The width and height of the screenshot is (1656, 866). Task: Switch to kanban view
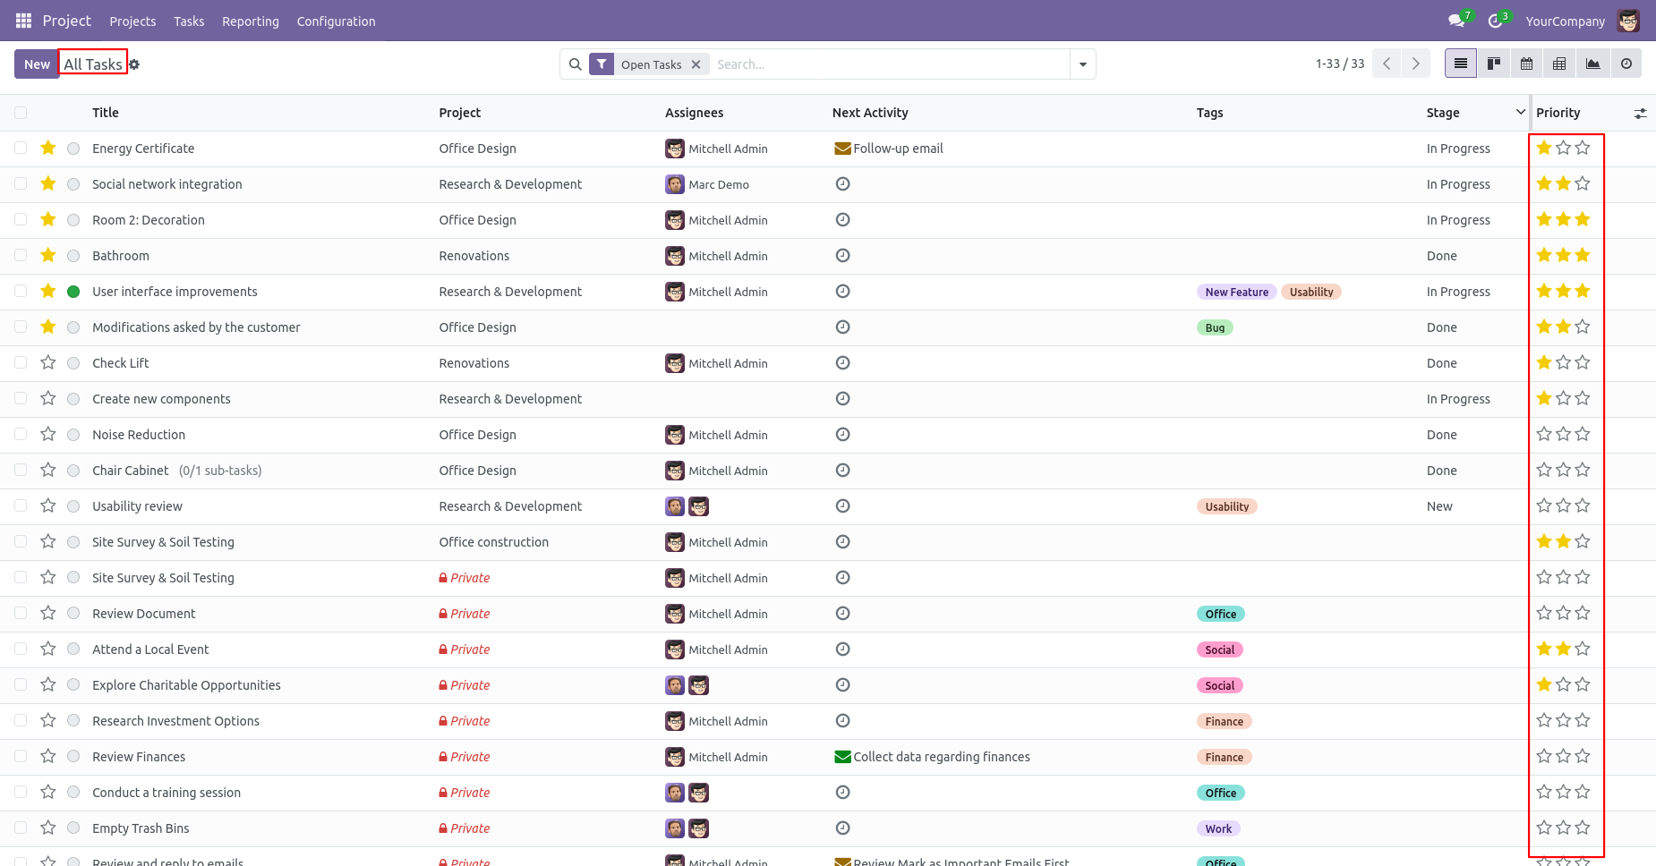coord(1494,64)
